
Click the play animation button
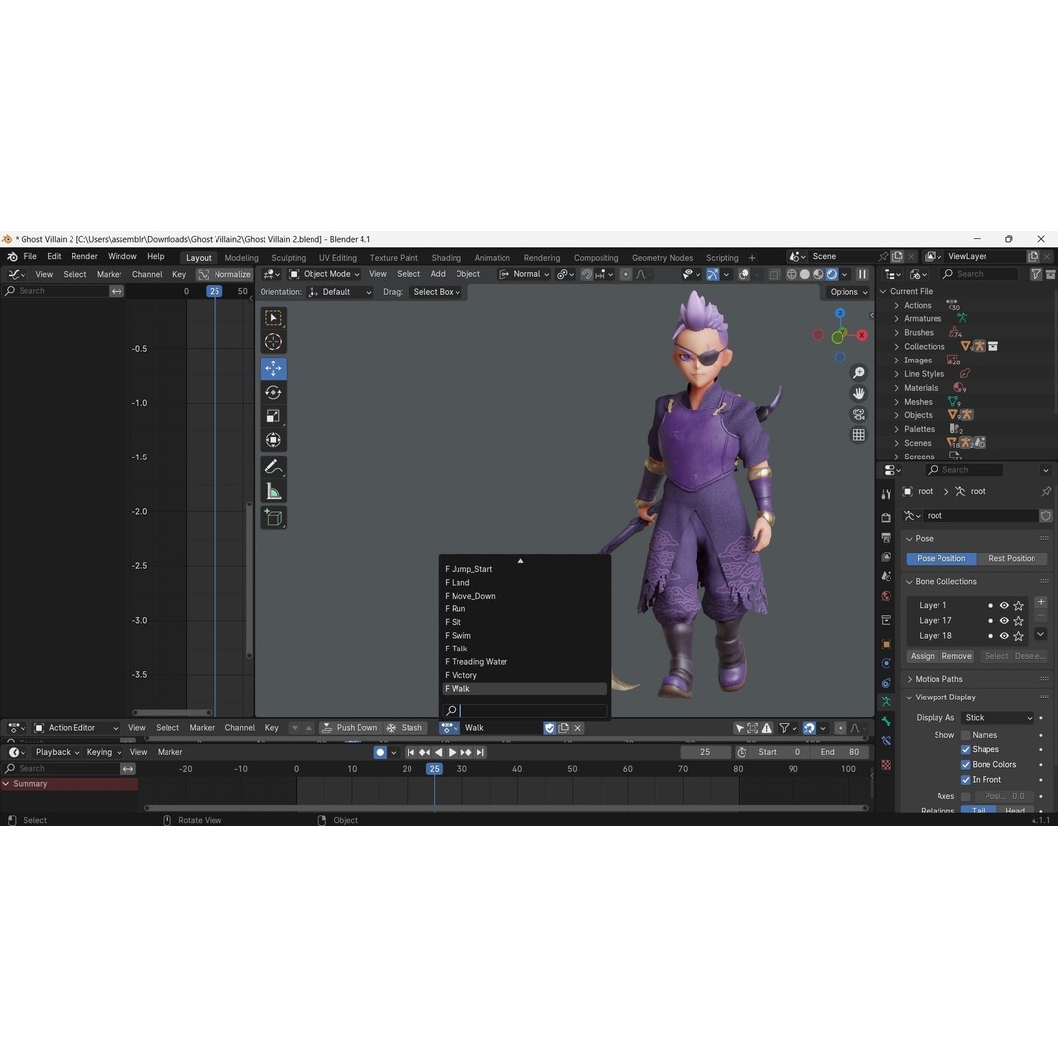pos(452,752)
